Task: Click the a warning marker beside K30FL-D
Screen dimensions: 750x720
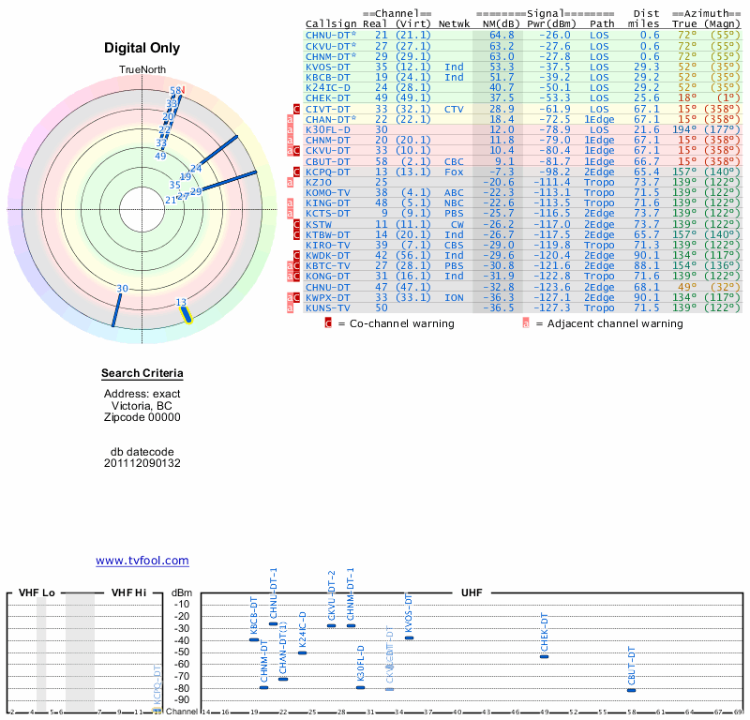Action: point(290,129)
